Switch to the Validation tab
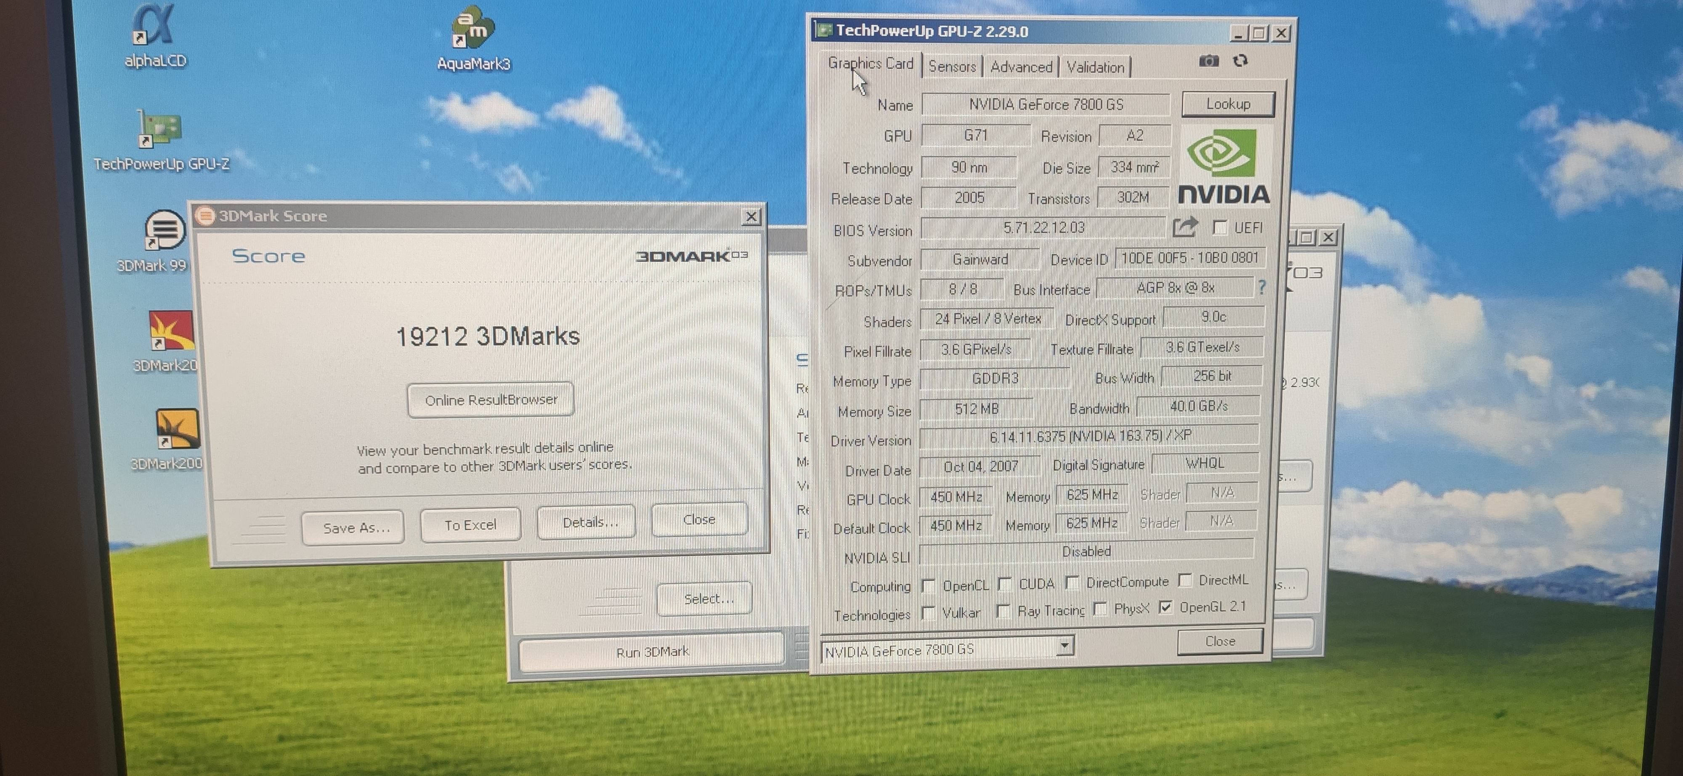This screenshot has height=776, width=1683. coord(1095,66)
